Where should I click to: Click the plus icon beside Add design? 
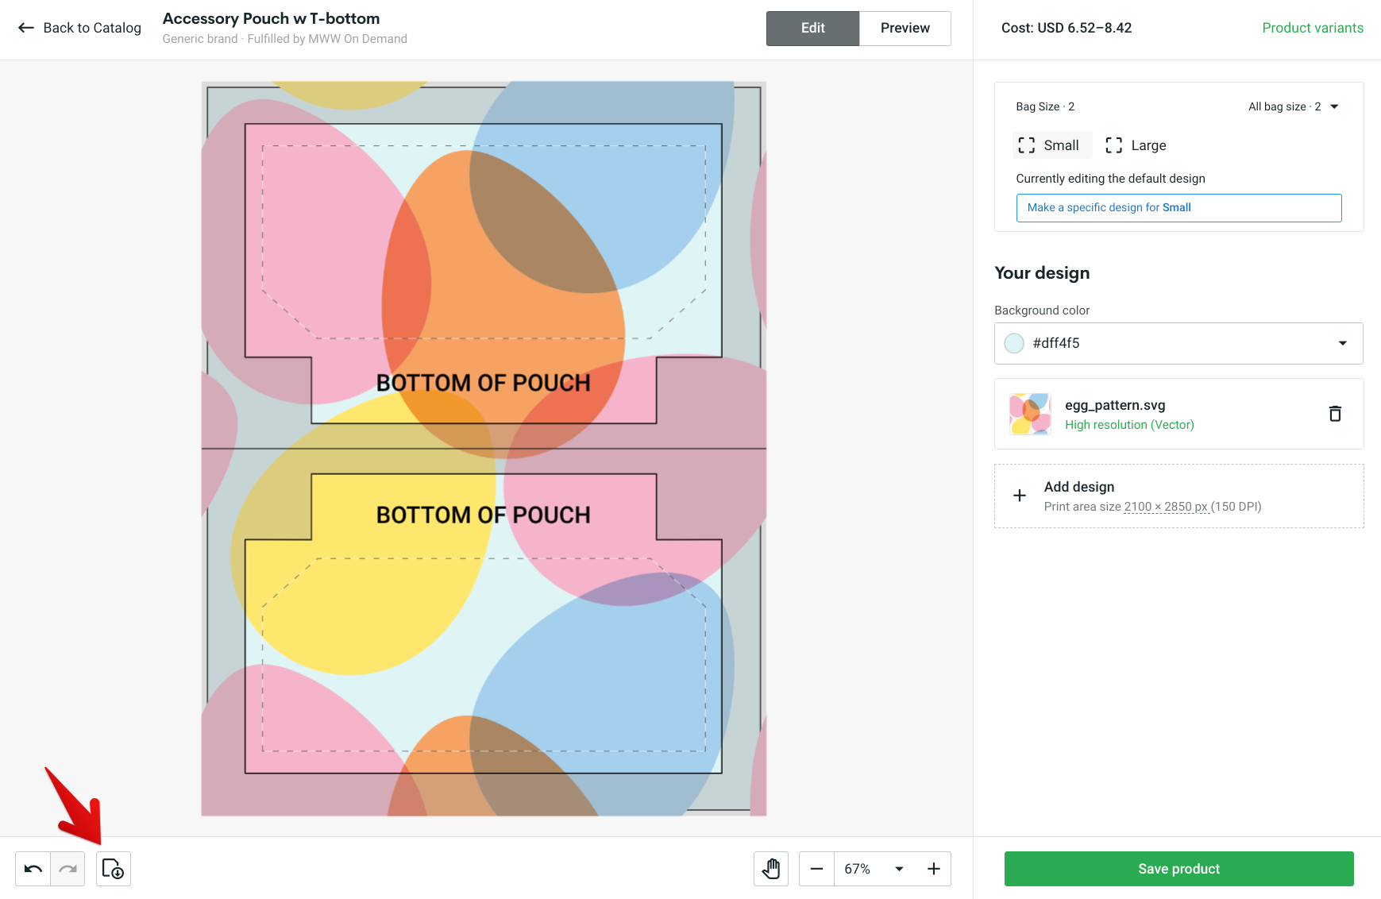1020,496
